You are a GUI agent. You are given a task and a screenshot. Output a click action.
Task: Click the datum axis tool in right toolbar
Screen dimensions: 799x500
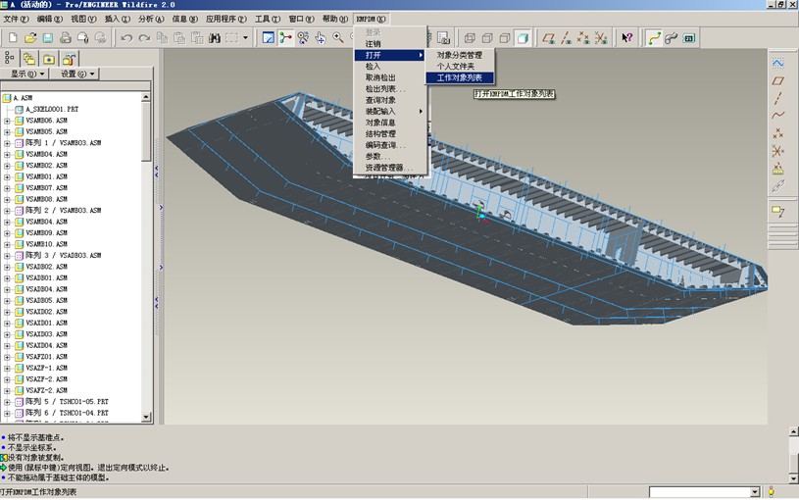pyautogui.click(x=778, y=98)
